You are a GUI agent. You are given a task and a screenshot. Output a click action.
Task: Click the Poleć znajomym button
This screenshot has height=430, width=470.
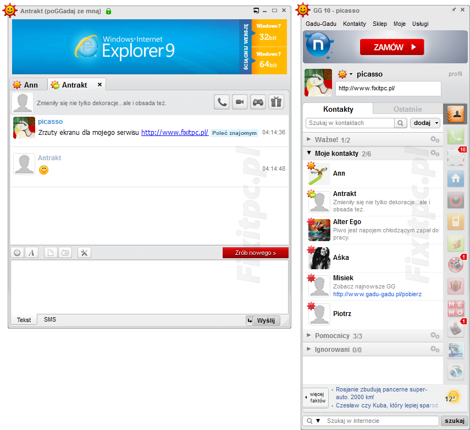pyautogui.click(x=234, y=133)
